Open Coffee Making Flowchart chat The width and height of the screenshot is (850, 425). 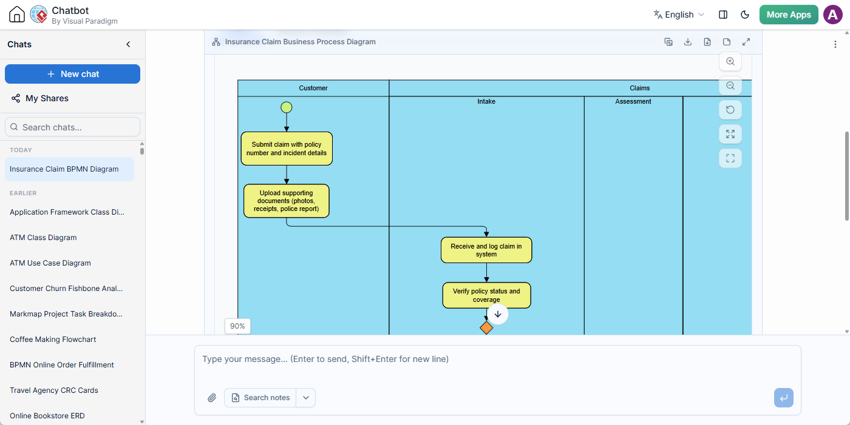pos(69,340)
